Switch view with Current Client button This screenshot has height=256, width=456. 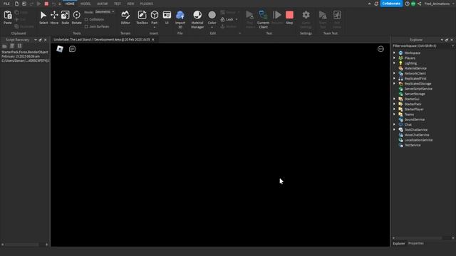click(263, 19)
